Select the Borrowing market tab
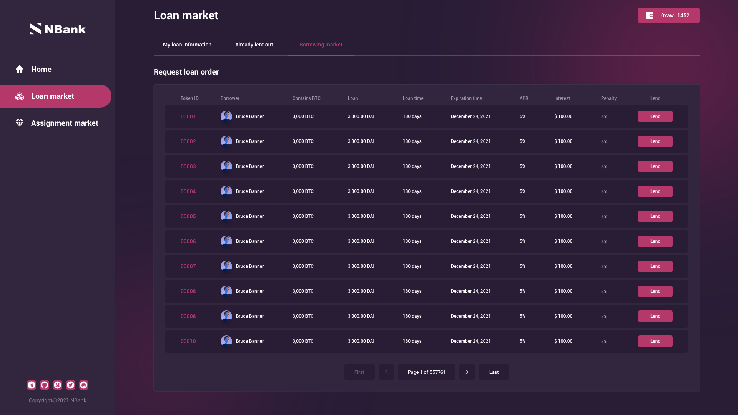This screenshot has height=415, width=738. point(321,45)
